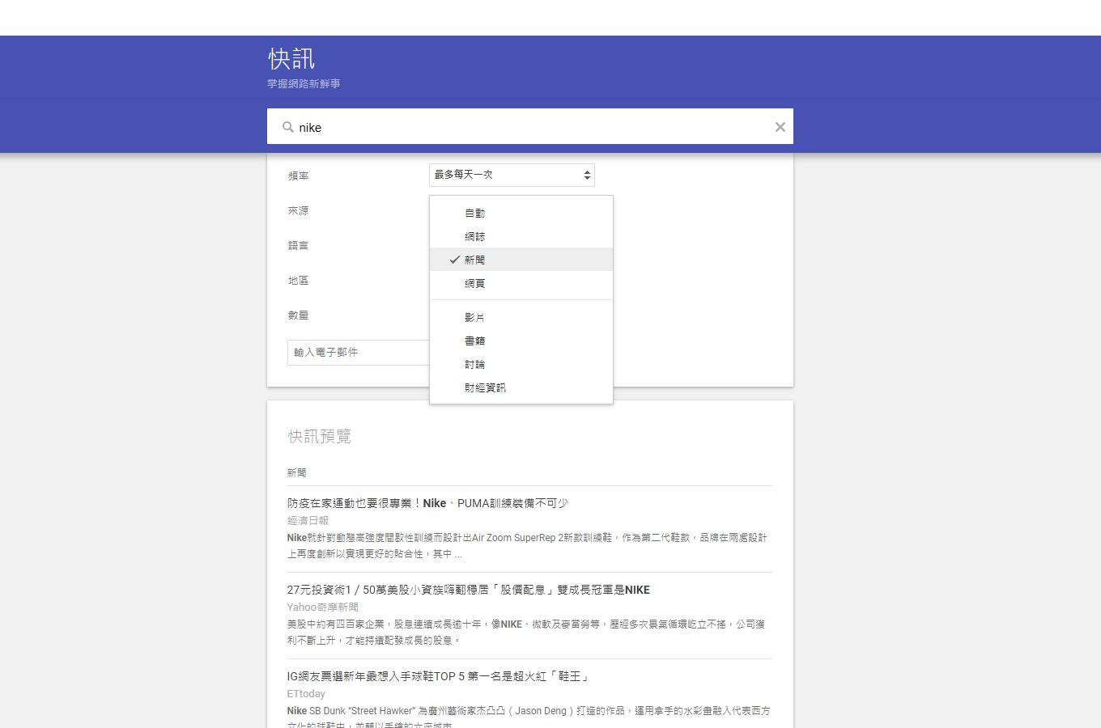Image resolution: width=1101 pixels, height=728 pixels.
Task: Open the ETtoday 鞋王 sneaker article
Action: click(438, 676)
